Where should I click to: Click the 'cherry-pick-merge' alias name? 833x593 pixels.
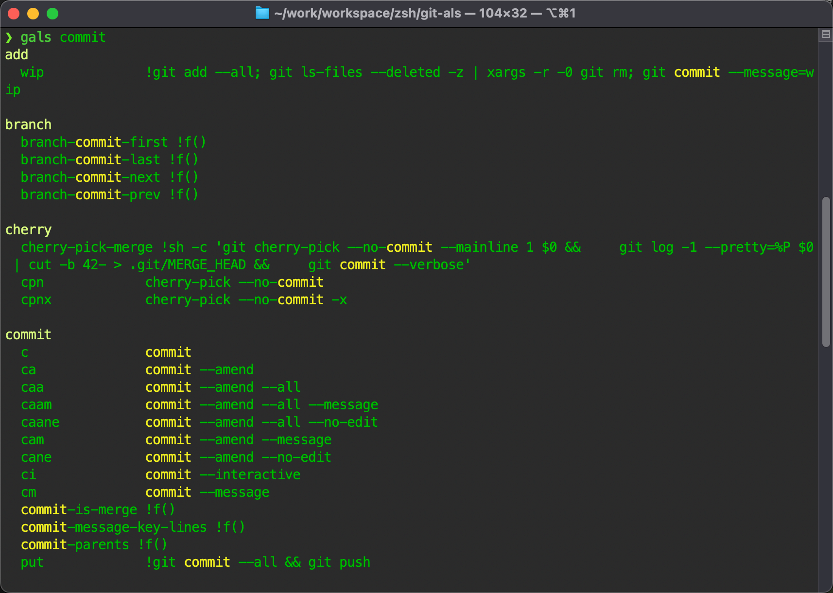87,247
